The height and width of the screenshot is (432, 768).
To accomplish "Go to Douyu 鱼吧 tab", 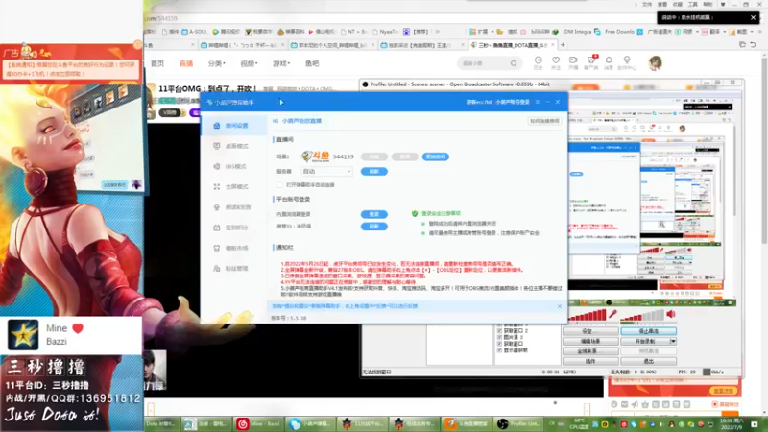I will [312, 63].
